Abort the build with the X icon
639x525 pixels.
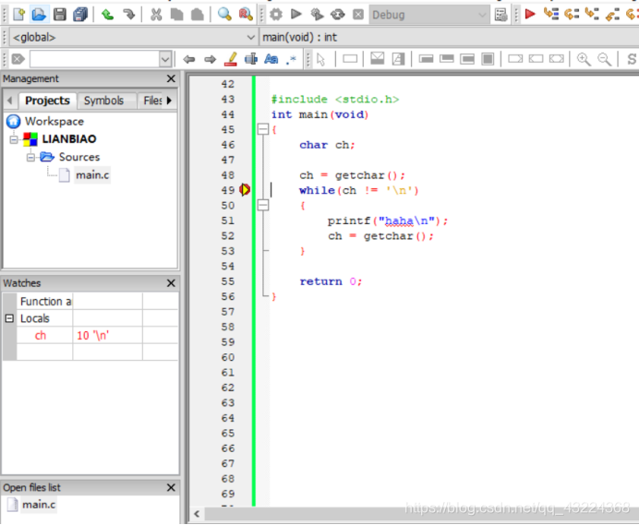pyautogui.click(x=357, y=15)
